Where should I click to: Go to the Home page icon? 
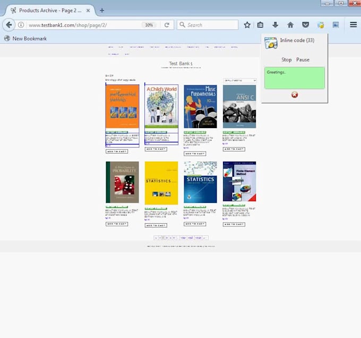point(290,24)
